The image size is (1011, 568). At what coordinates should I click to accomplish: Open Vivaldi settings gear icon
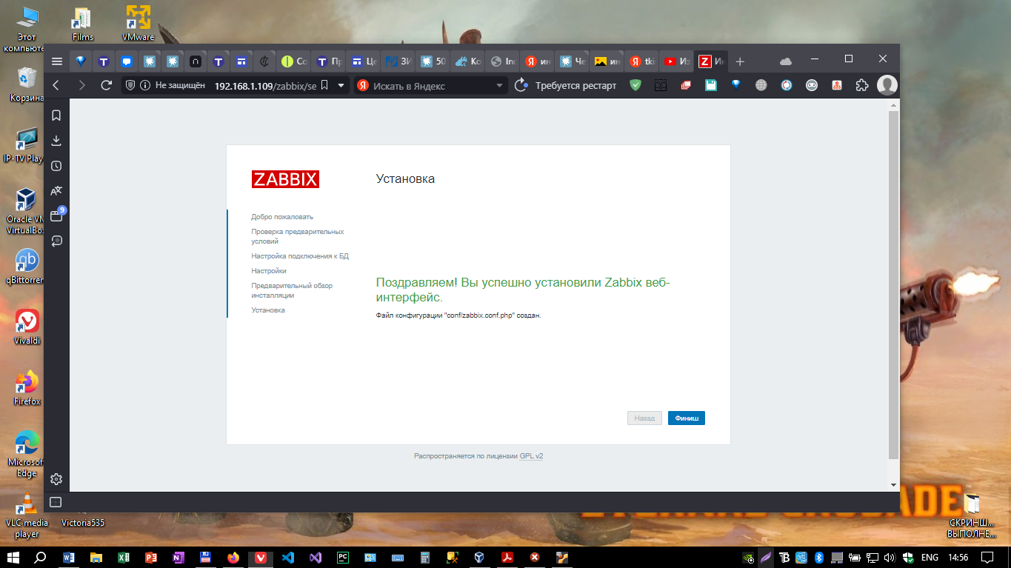(56, 479)
